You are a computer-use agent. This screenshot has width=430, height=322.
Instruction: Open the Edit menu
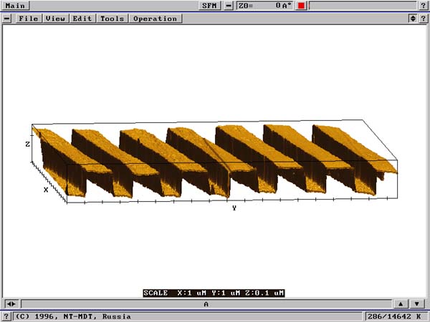[x=82, y=18]
